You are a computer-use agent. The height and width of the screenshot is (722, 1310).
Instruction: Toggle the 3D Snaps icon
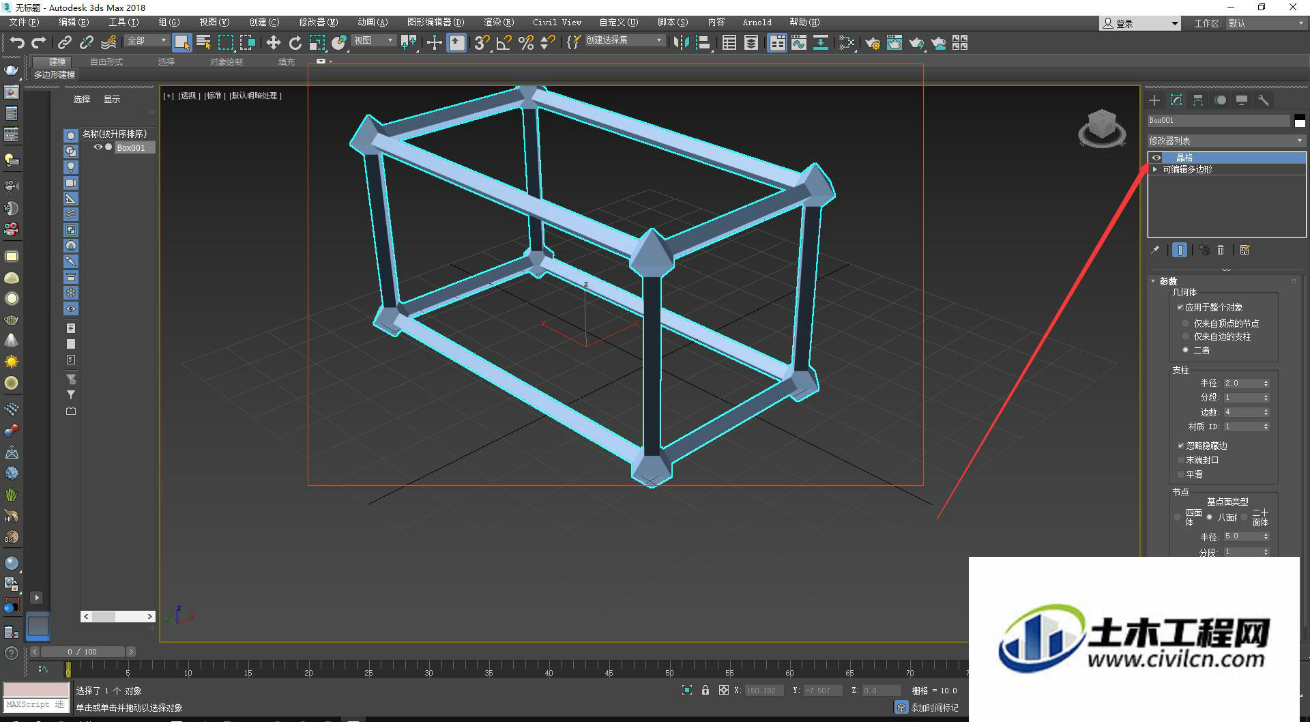click(482, 43)
